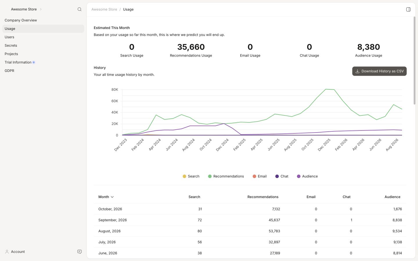Open Trial Information in sidebar

43,62
